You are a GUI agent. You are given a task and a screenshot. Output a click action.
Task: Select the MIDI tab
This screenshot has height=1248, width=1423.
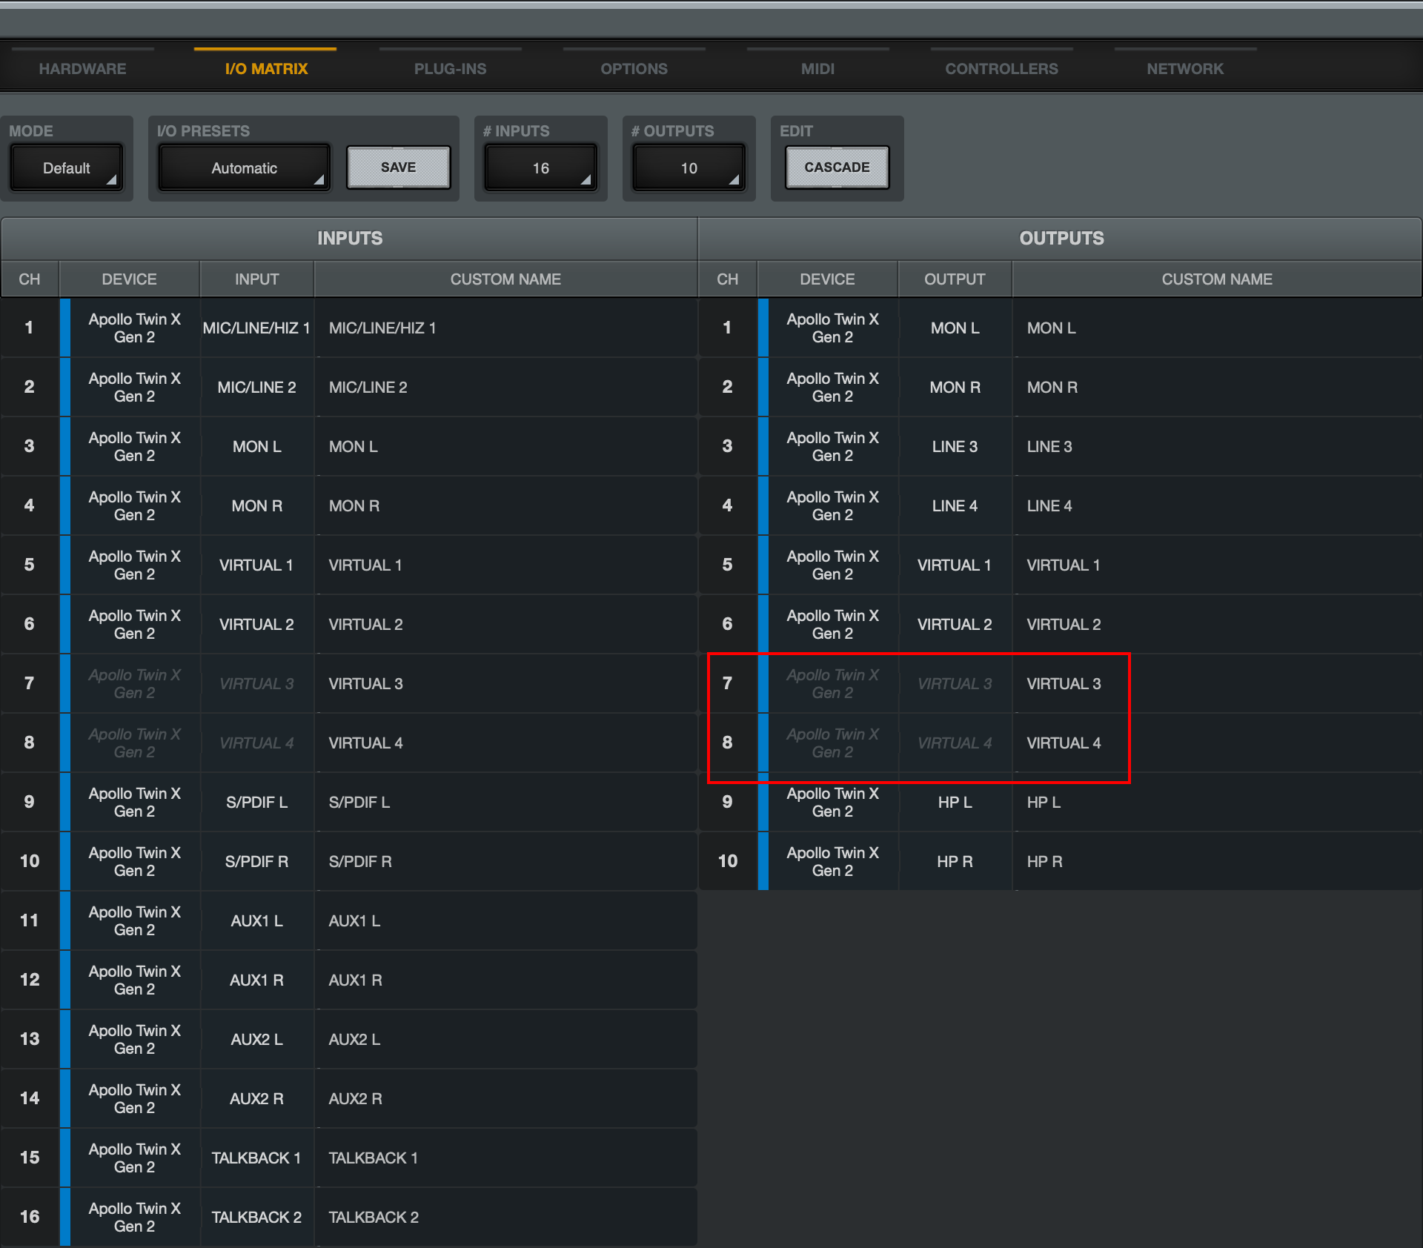coord(817,69)
